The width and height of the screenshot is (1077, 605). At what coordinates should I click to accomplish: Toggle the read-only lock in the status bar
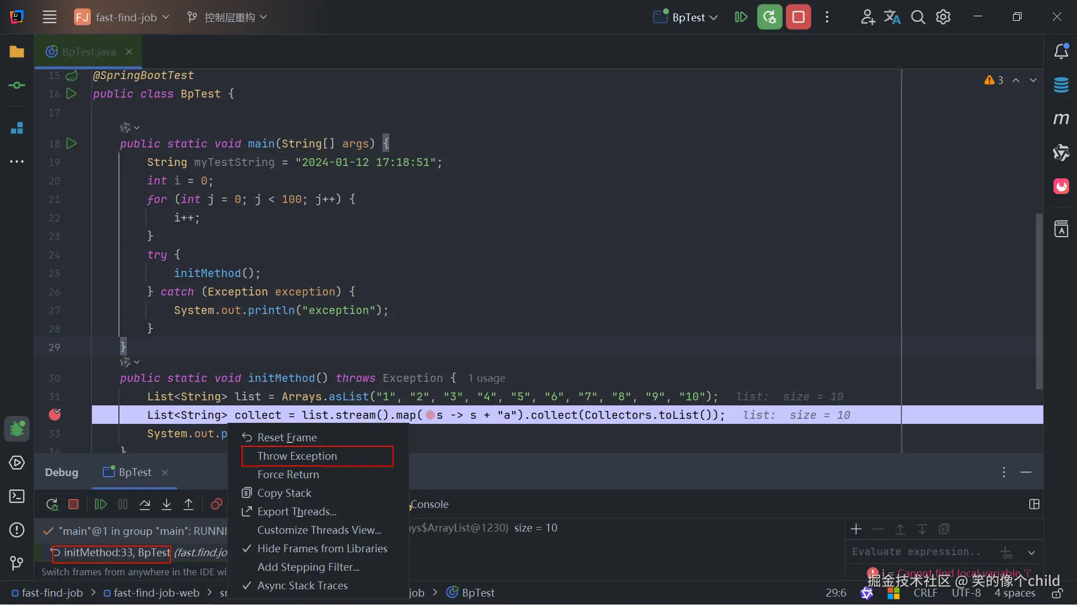(1057, 593)
